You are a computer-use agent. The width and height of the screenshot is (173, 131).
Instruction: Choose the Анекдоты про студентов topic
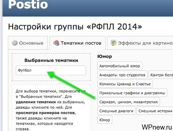point(122,75)
